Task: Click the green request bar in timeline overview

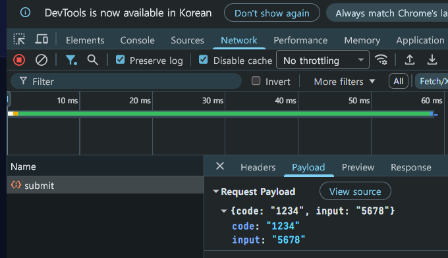Action: pos(224,114)
